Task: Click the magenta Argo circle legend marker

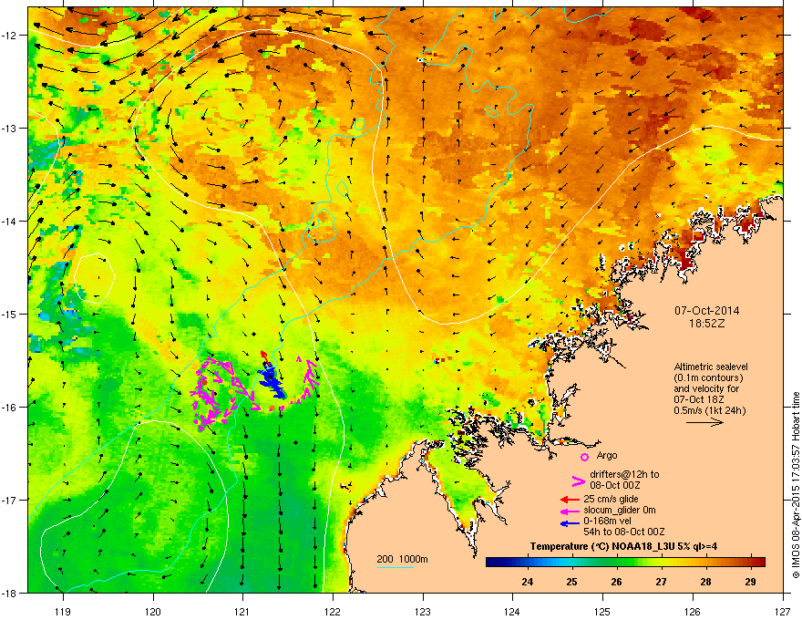Action: pyautogui.click(x=584, y=457)
